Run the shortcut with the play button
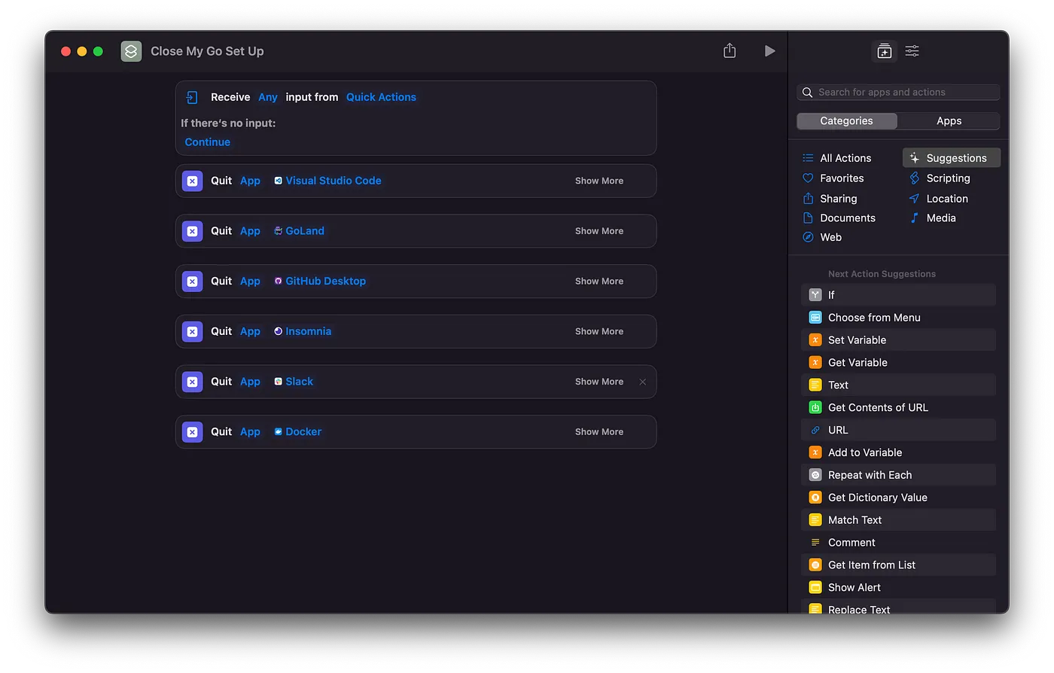Image resolution: width=1054 pixels, height=673 pixels. pos(769,51)
